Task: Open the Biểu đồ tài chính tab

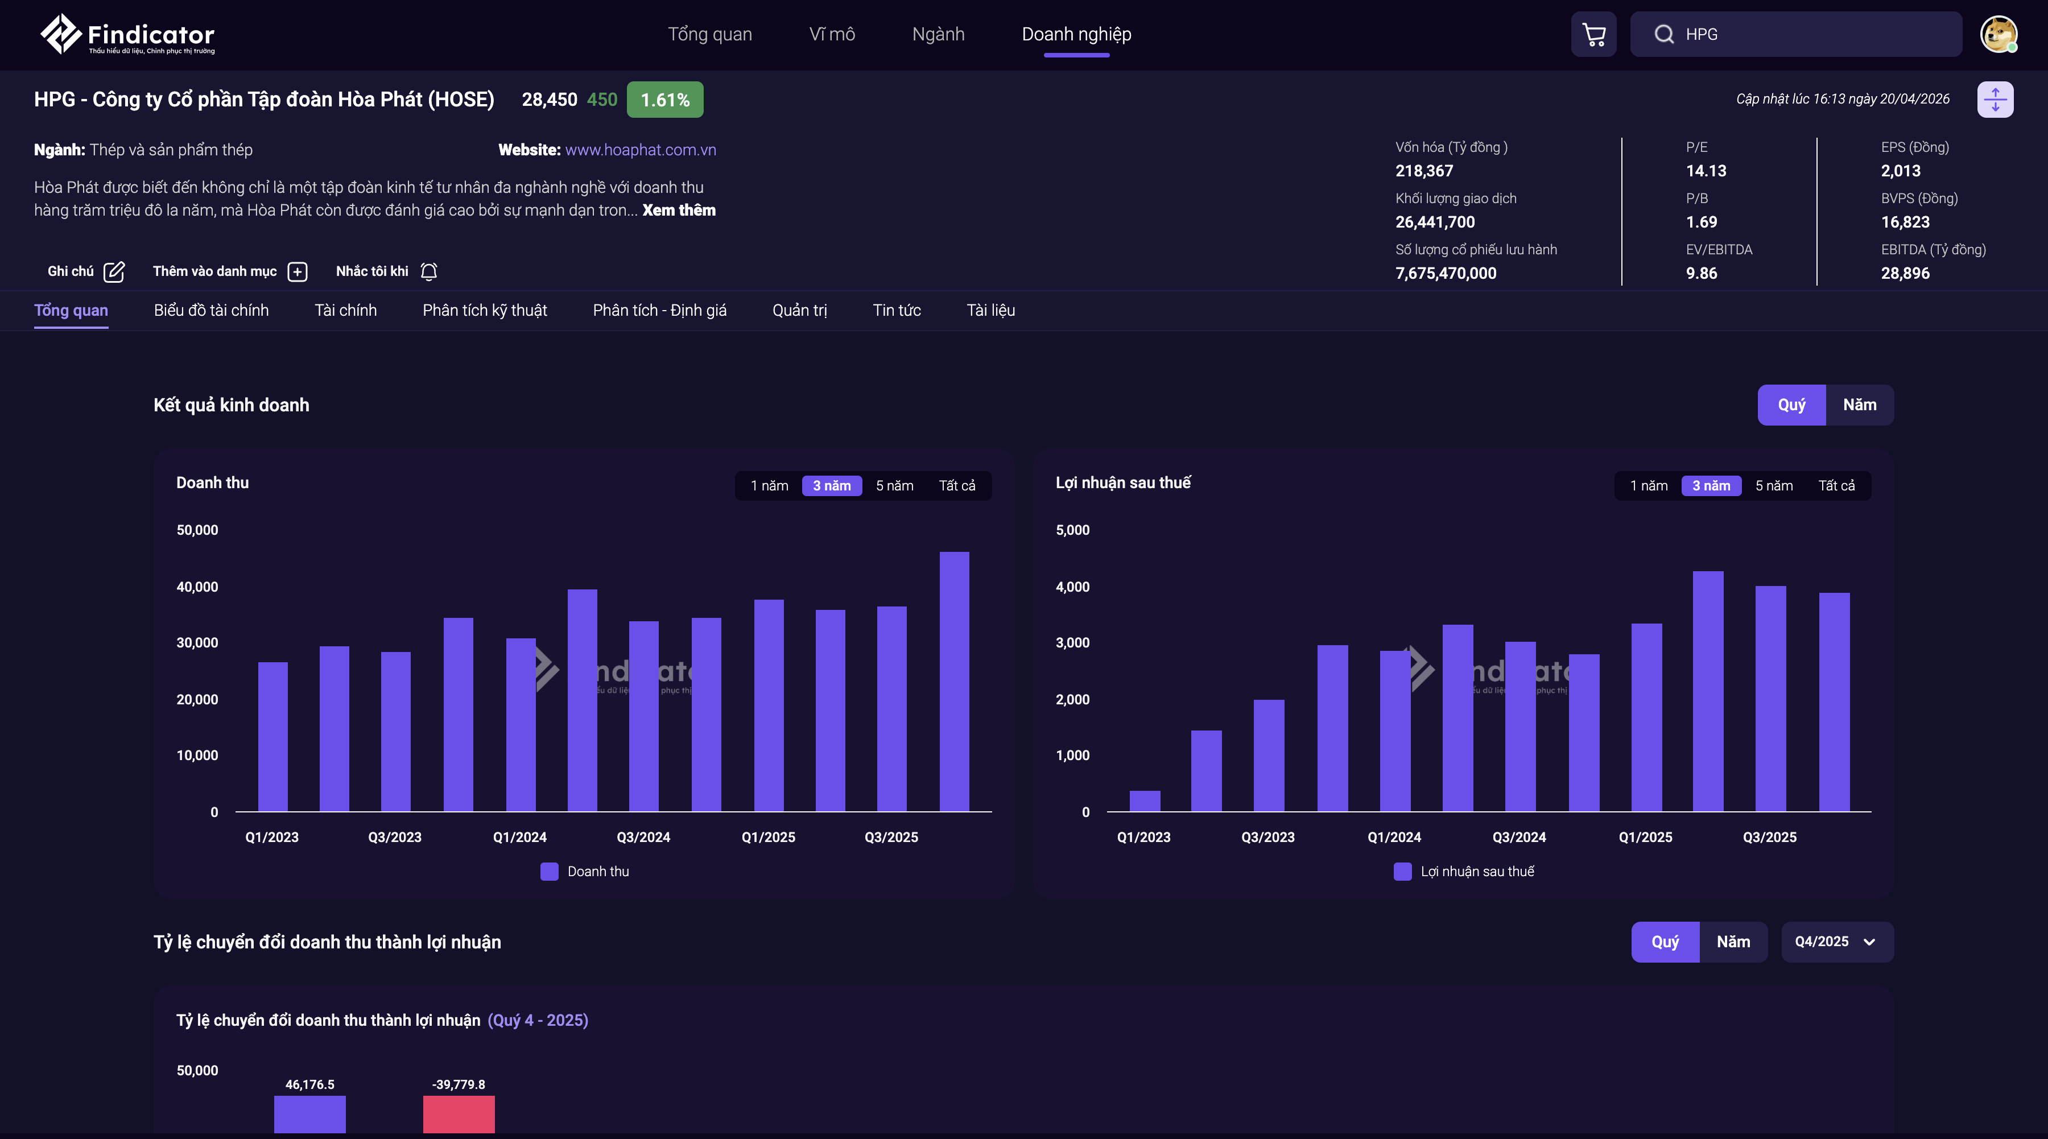Action: (210, 310)
